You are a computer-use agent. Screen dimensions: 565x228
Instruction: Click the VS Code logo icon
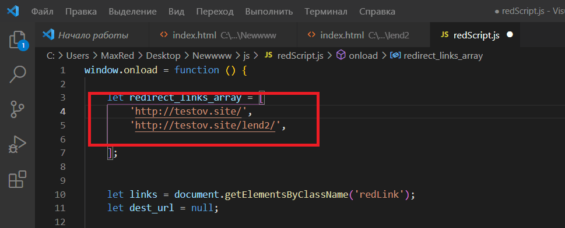click(13, 12)
